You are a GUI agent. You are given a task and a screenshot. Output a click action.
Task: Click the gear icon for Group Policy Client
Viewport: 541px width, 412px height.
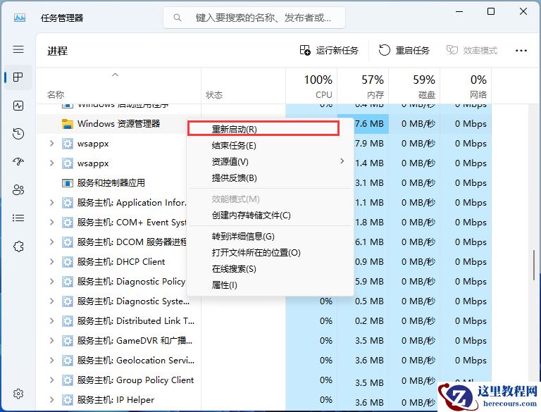tap(68, 380)
